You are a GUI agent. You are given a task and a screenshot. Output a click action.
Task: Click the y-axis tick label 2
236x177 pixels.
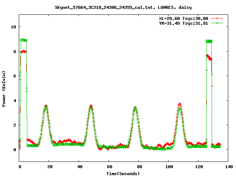point(15,125)
